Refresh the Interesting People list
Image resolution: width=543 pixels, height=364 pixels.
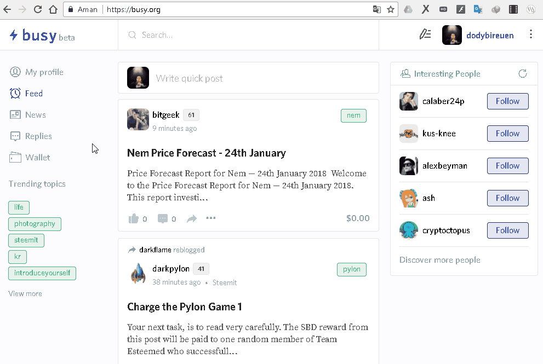coord(523,73)
